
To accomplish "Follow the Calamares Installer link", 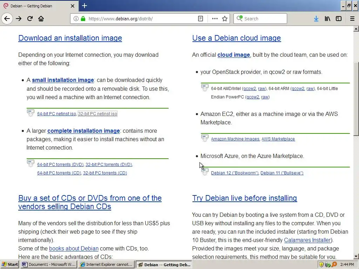I will click(308, 240).
